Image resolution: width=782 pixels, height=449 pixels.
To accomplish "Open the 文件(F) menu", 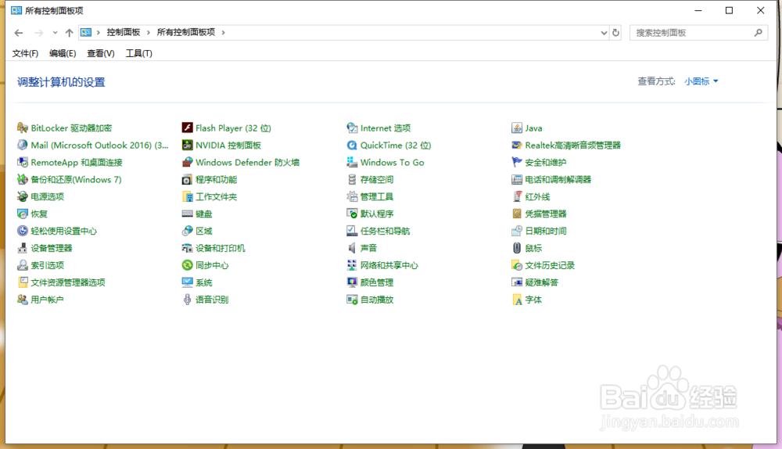I will point(25,53).
